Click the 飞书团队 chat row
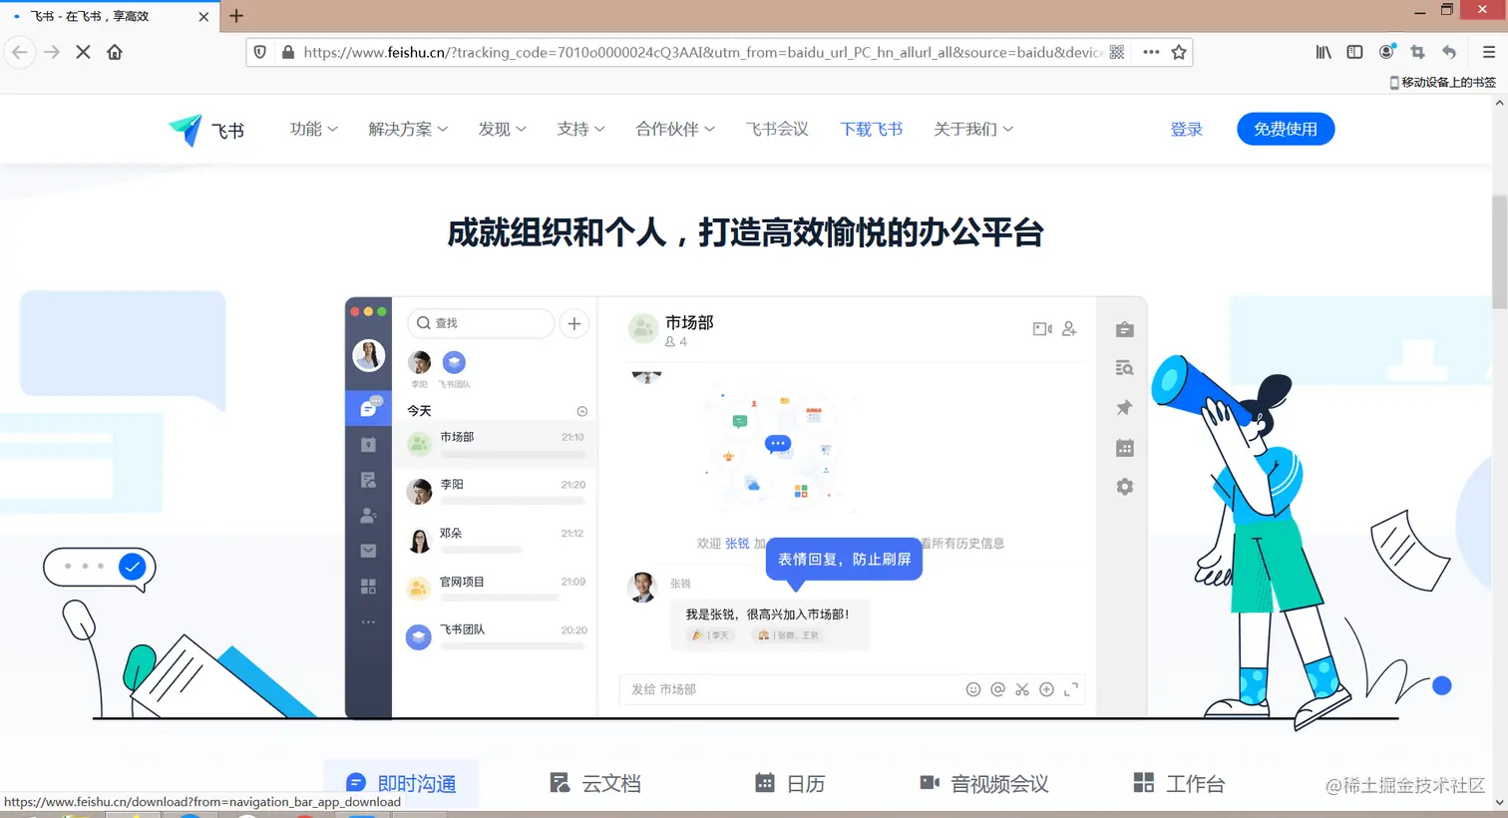This screenshot has width=1508, height=818. (496, 635)
